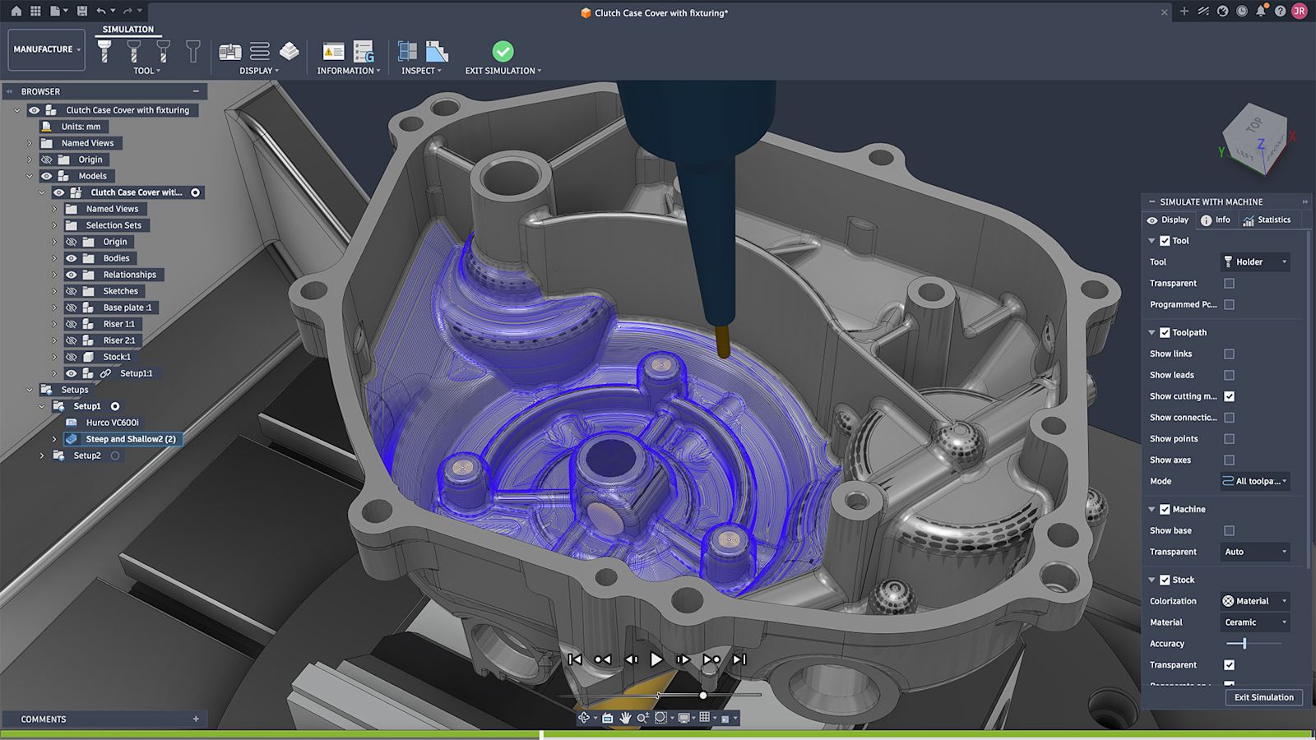
Task: Select the first tool icon in Tool group
Action: tap(104, 52)
